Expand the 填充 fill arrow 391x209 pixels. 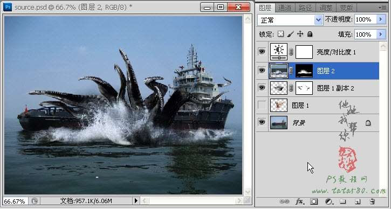pos(381,34)
